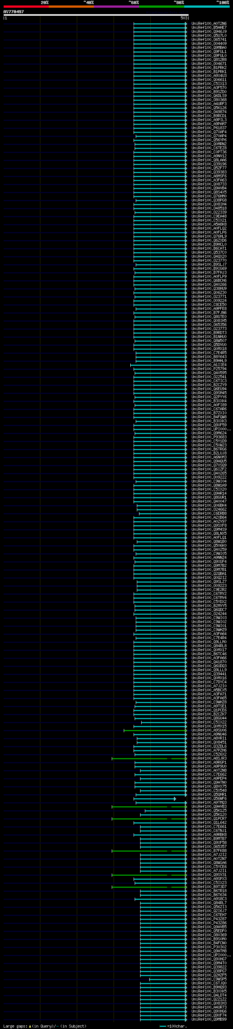Select hit UniRef100_A9TMQ3
Image resolution: width=233 pixels, height=1029 pixels.
[209, 803]
